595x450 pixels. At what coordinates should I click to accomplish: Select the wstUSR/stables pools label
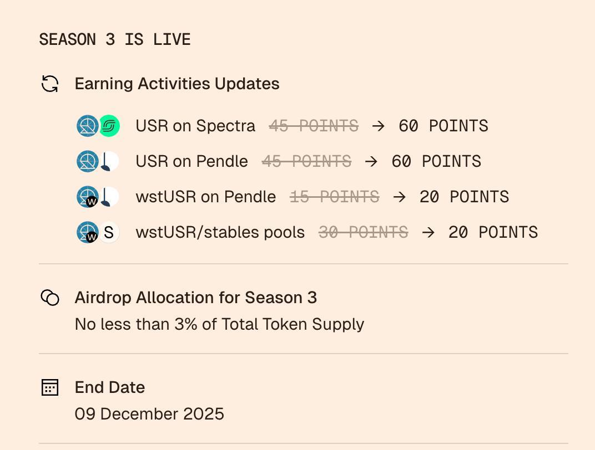[x=220, y=232]
